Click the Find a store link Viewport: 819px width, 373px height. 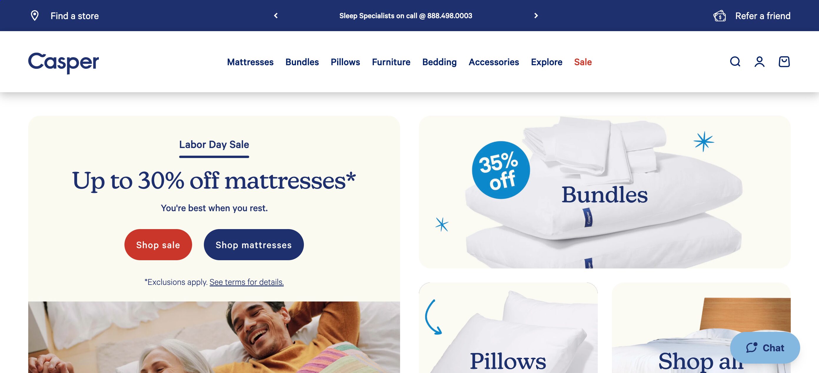click(74, 16)
